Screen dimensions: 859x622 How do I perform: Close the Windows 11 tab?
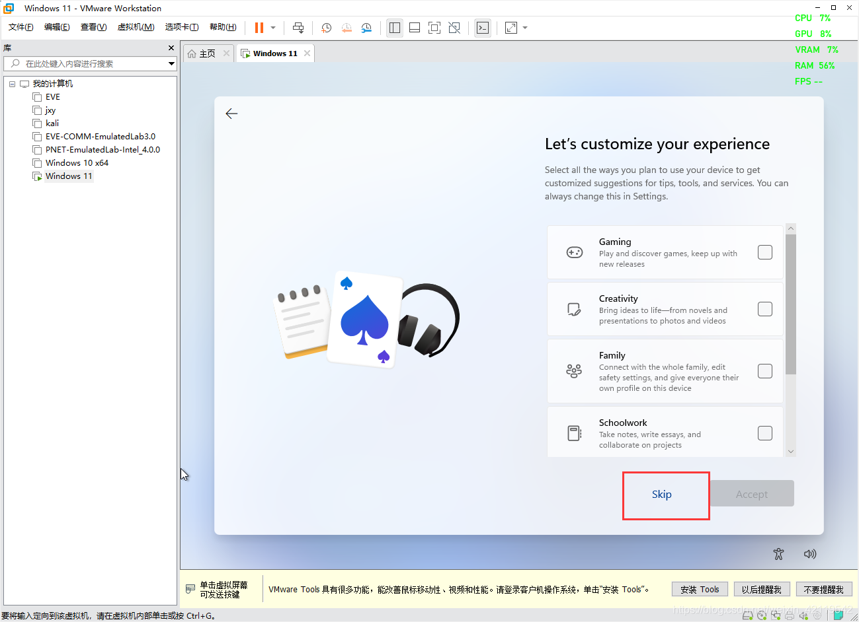tap(307, 53)
